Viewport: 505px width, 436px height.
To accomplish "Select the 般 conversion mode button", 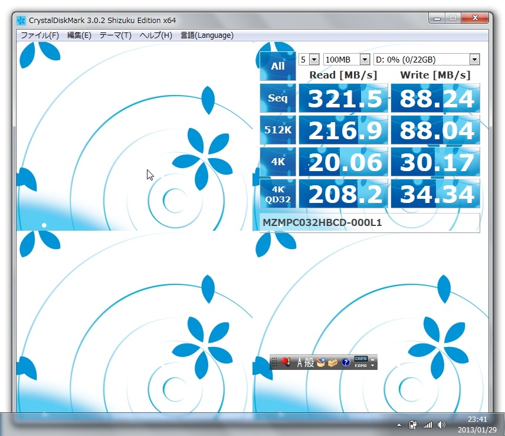I will 310,362.
